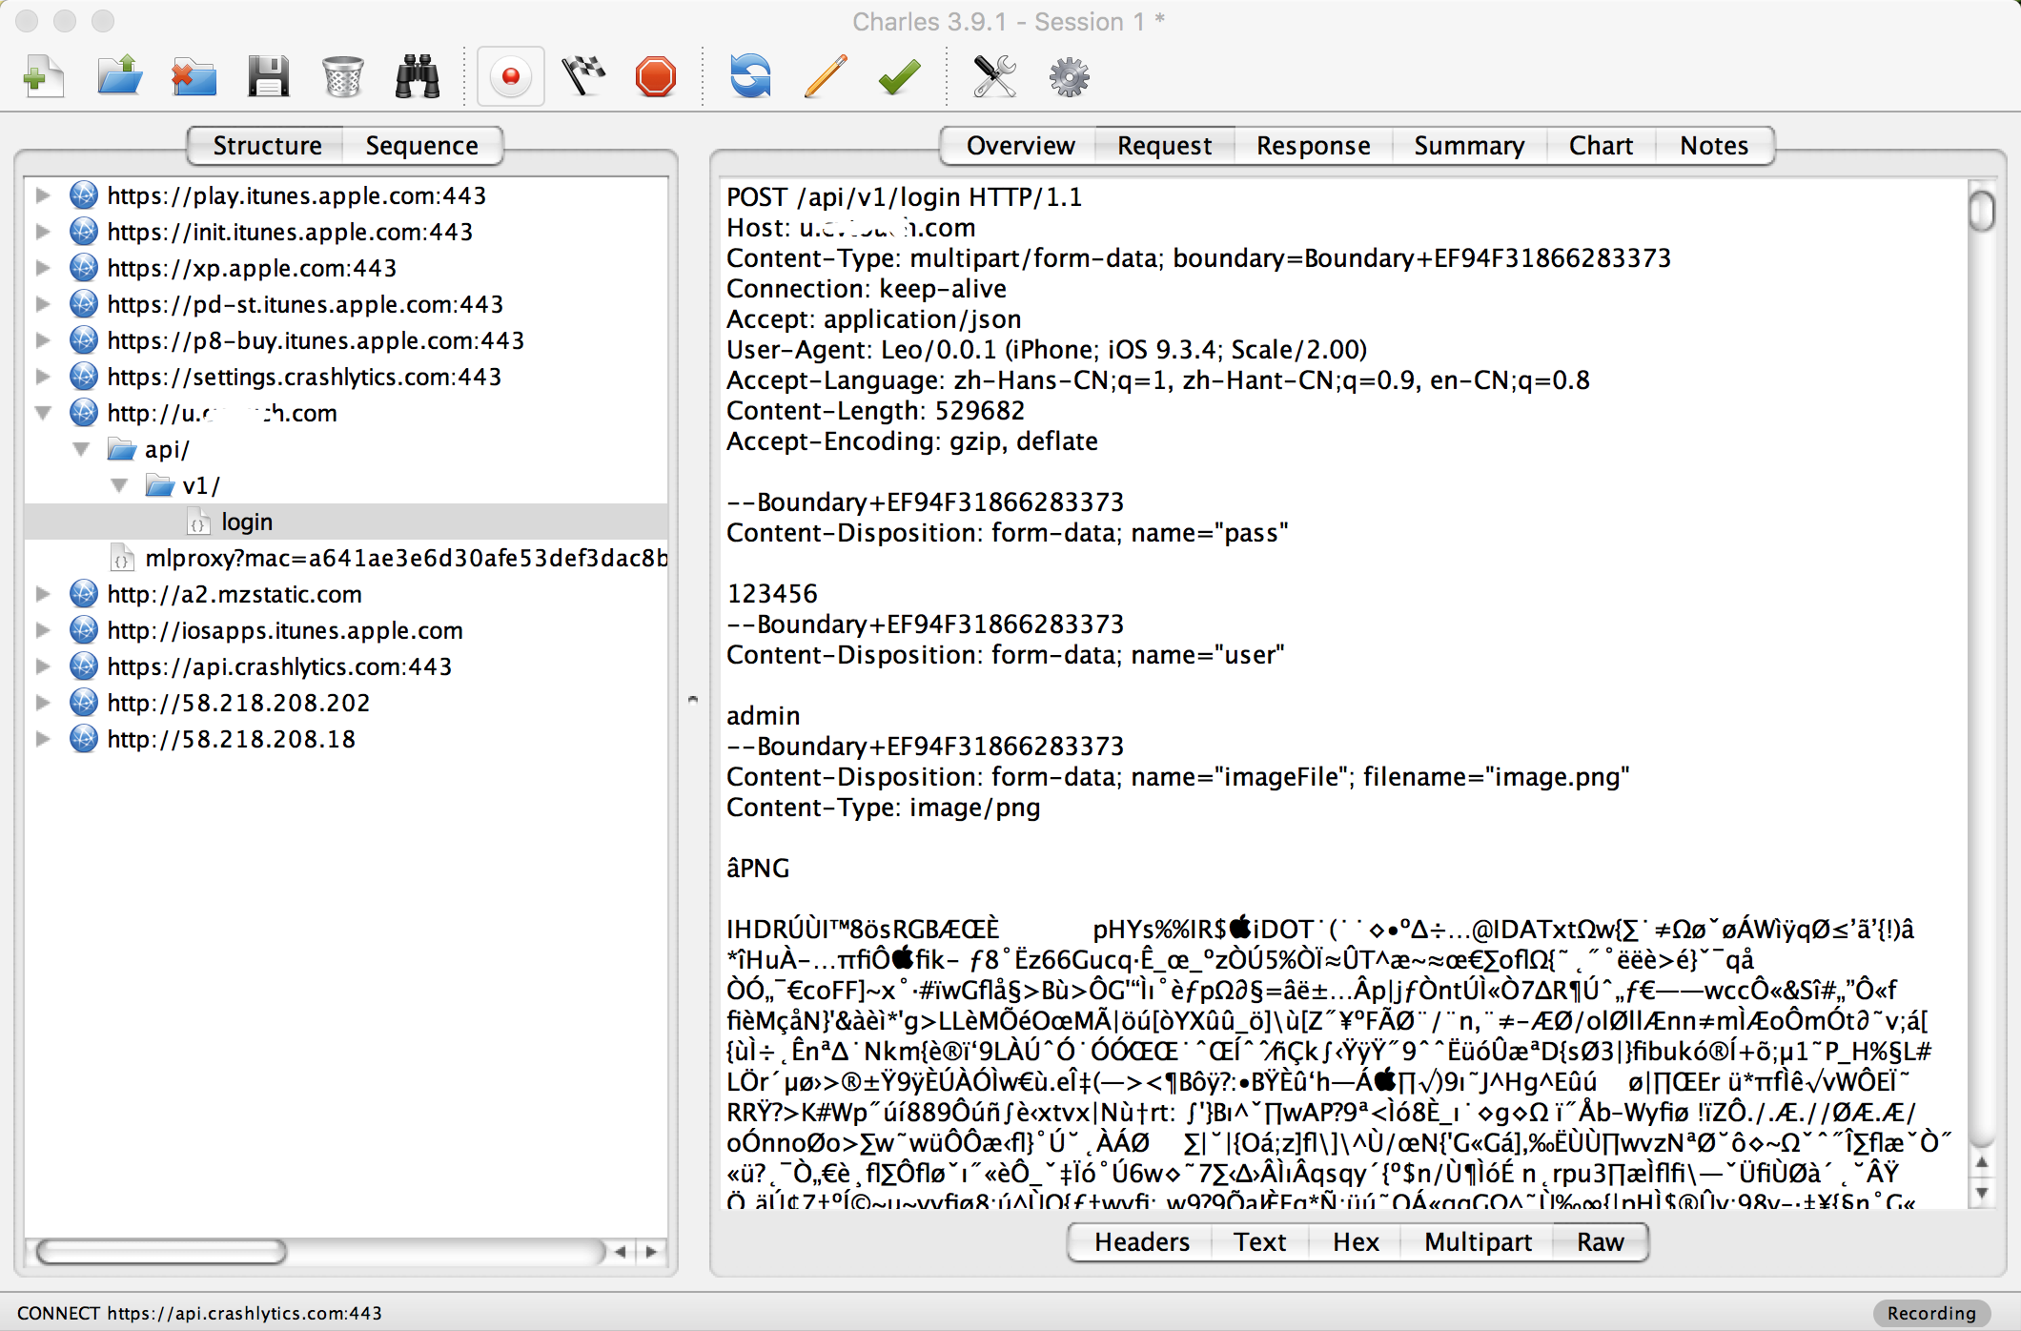Collapse the v1/ folder
This screenshot has width=2021, height=1331.
(x=119, y=485)
